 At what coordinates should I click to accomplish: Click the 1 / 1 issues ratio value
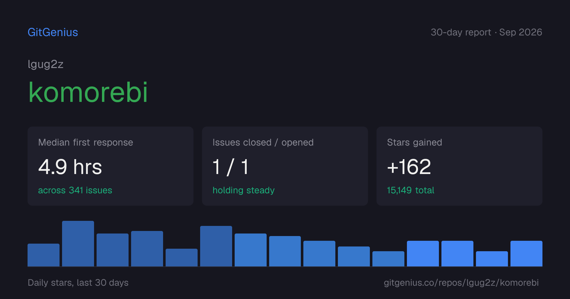(x=231, y=167)
